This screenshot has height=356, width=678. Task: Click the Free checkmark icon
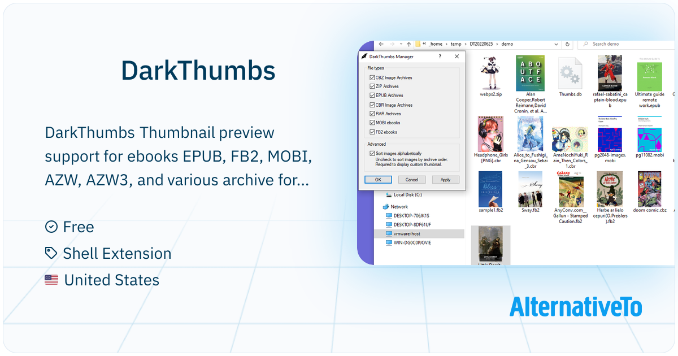click(51, 227)
